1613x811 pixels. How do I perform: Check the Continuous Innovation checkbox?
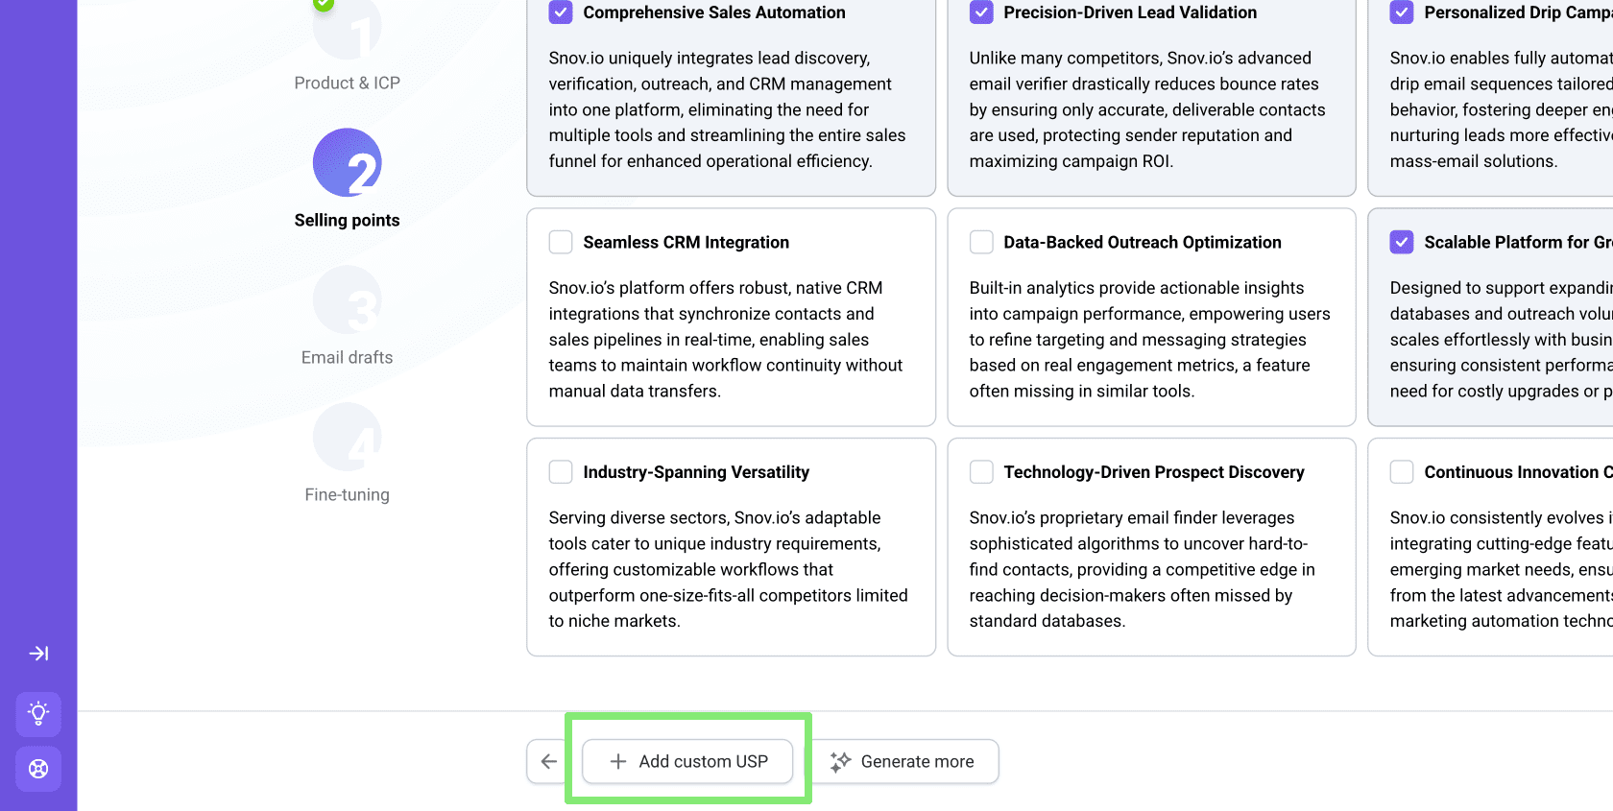tap(1402, 472)
